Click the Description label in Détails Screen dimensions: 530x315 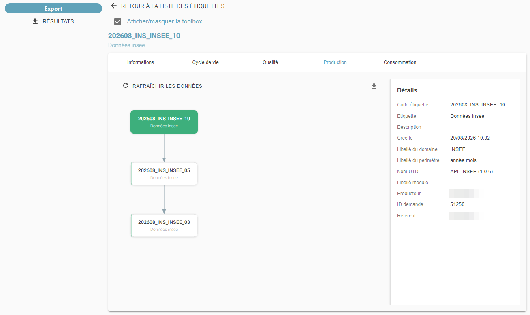(409, 127)
